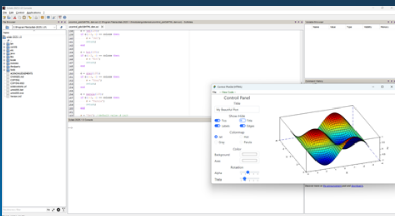395x216 pixels.
Task: Toggle the Tics switch off
Action: click(x=218, y=120)
